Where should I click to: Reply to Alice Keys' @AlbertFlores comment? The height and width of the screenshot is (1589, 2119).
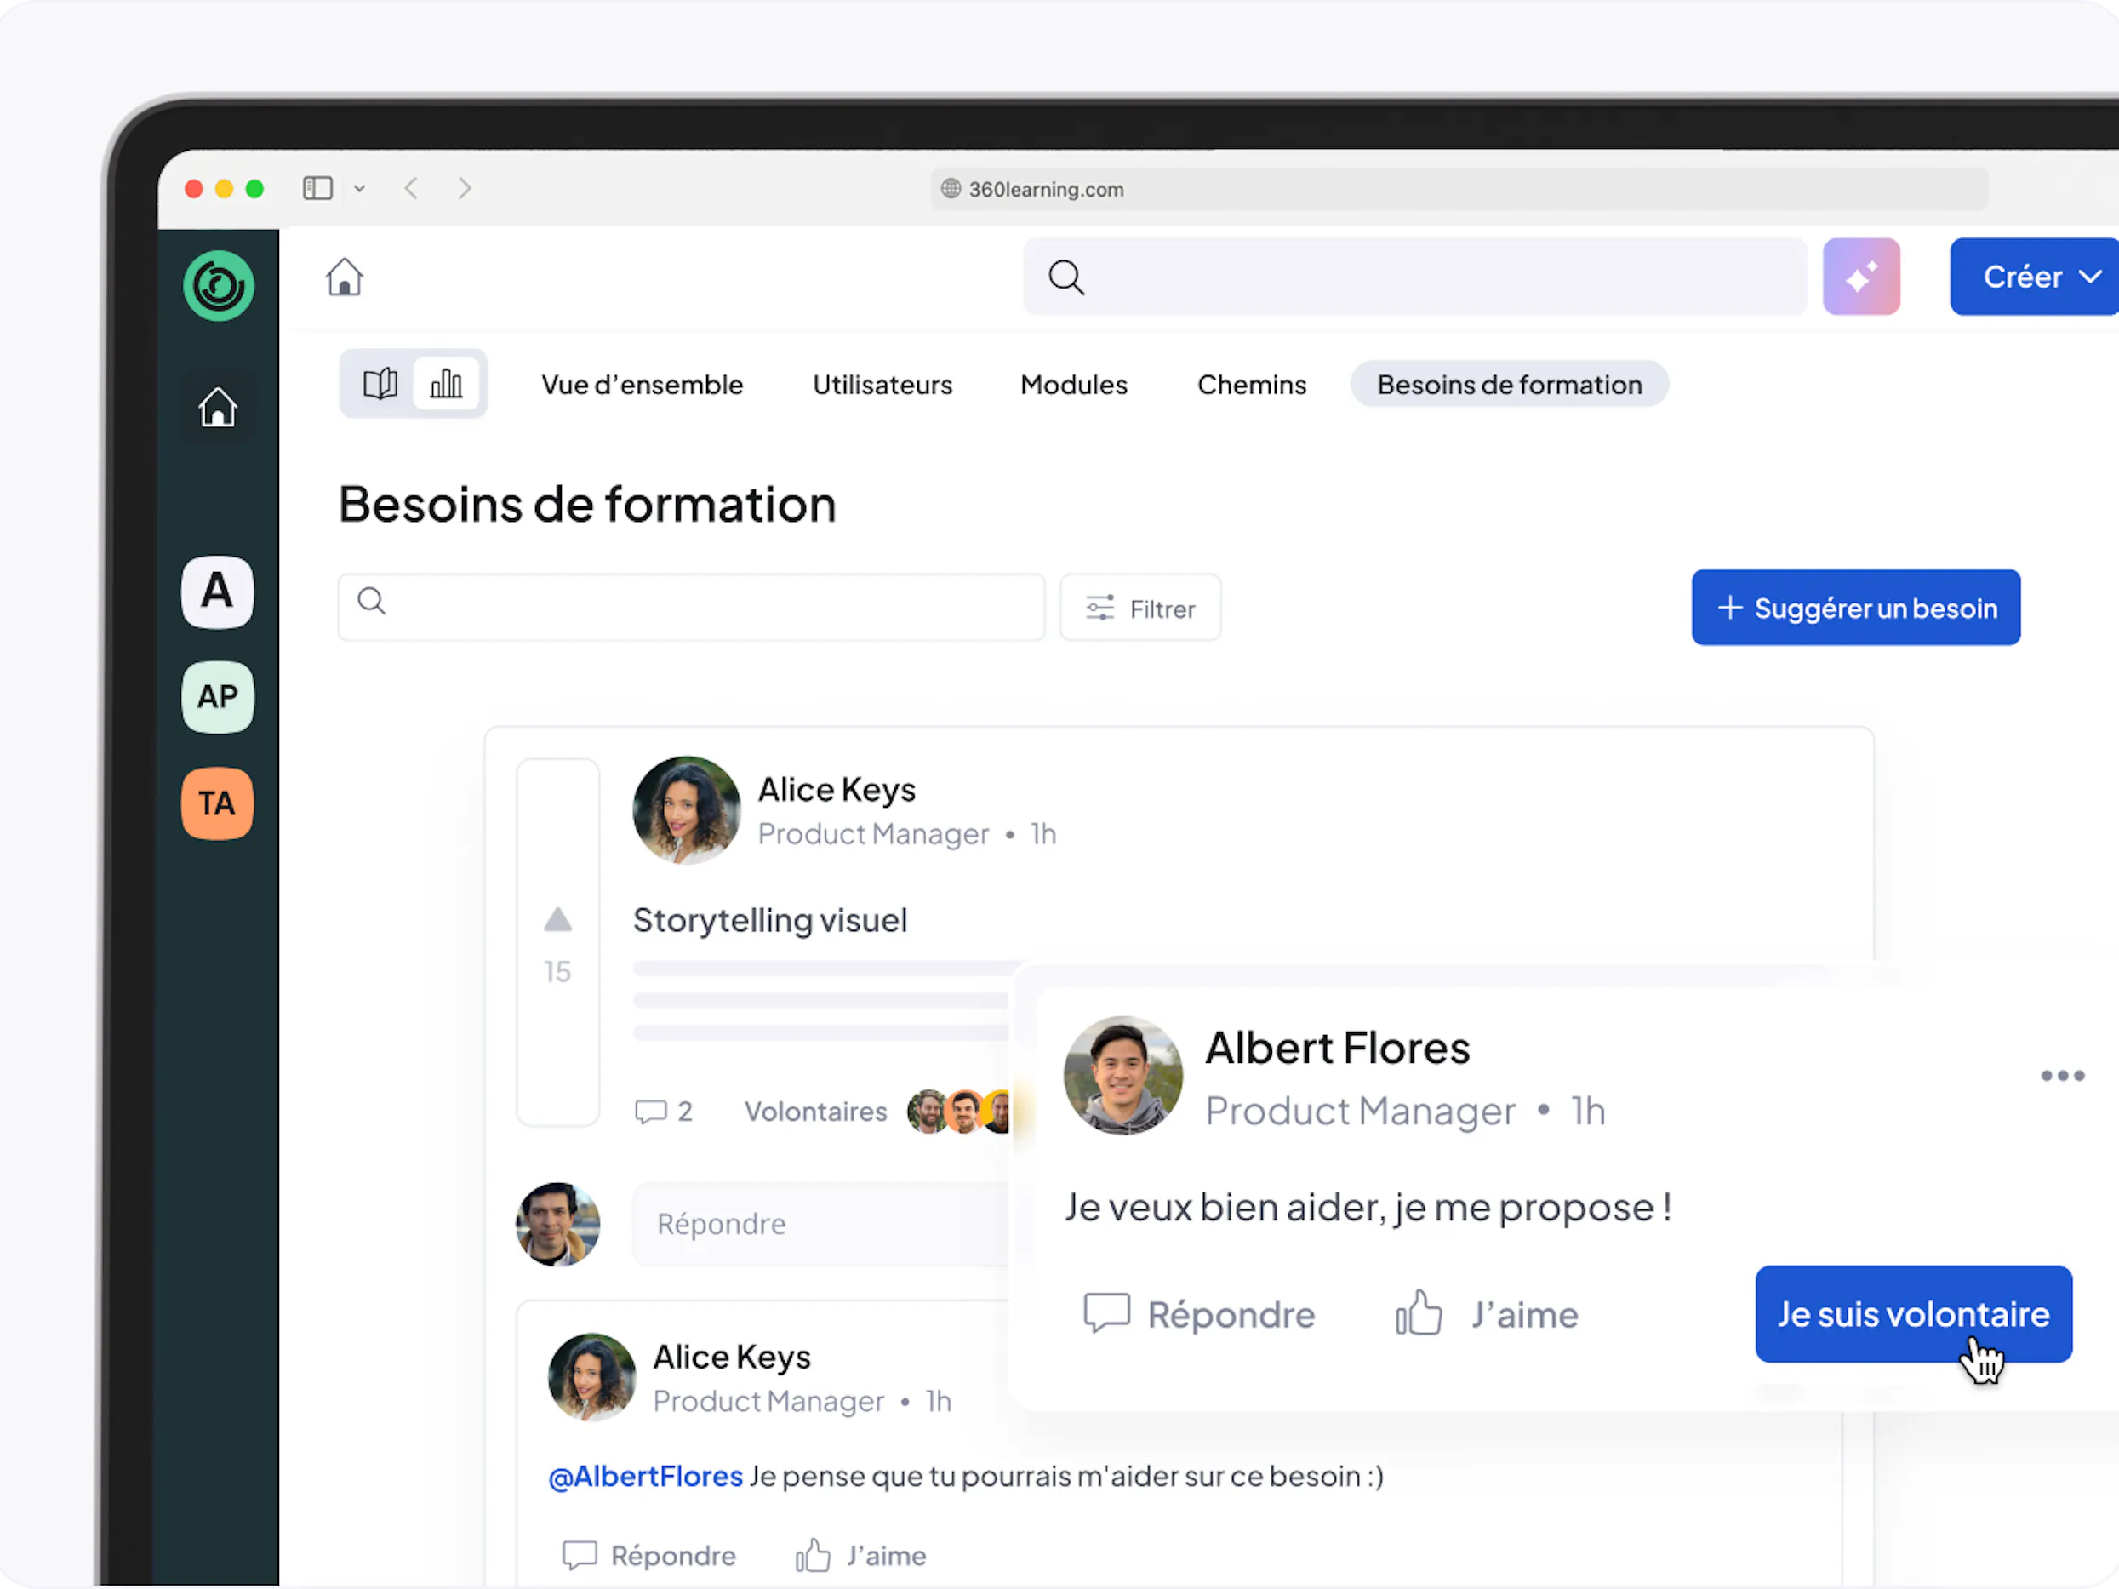pyautogui.click(x=648, y=1554)
